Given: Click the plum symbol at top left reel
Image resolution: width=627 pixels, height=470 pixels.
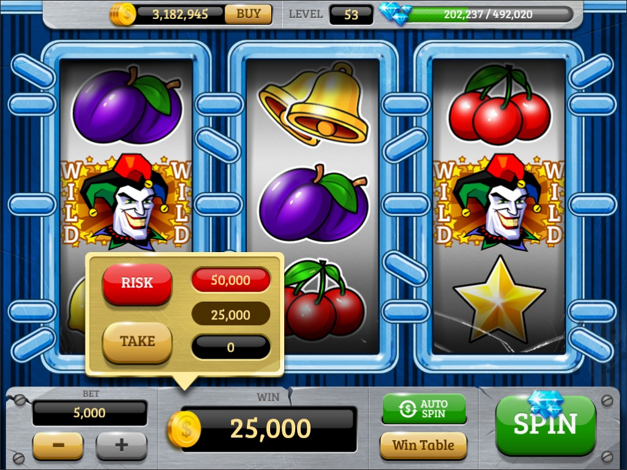Looking at the screenshot, I should click(127, 106).
